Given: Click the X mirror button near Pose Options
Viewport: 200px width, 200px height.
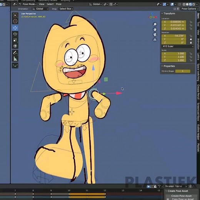Looking at the screenshot, I should coord(178,9).
